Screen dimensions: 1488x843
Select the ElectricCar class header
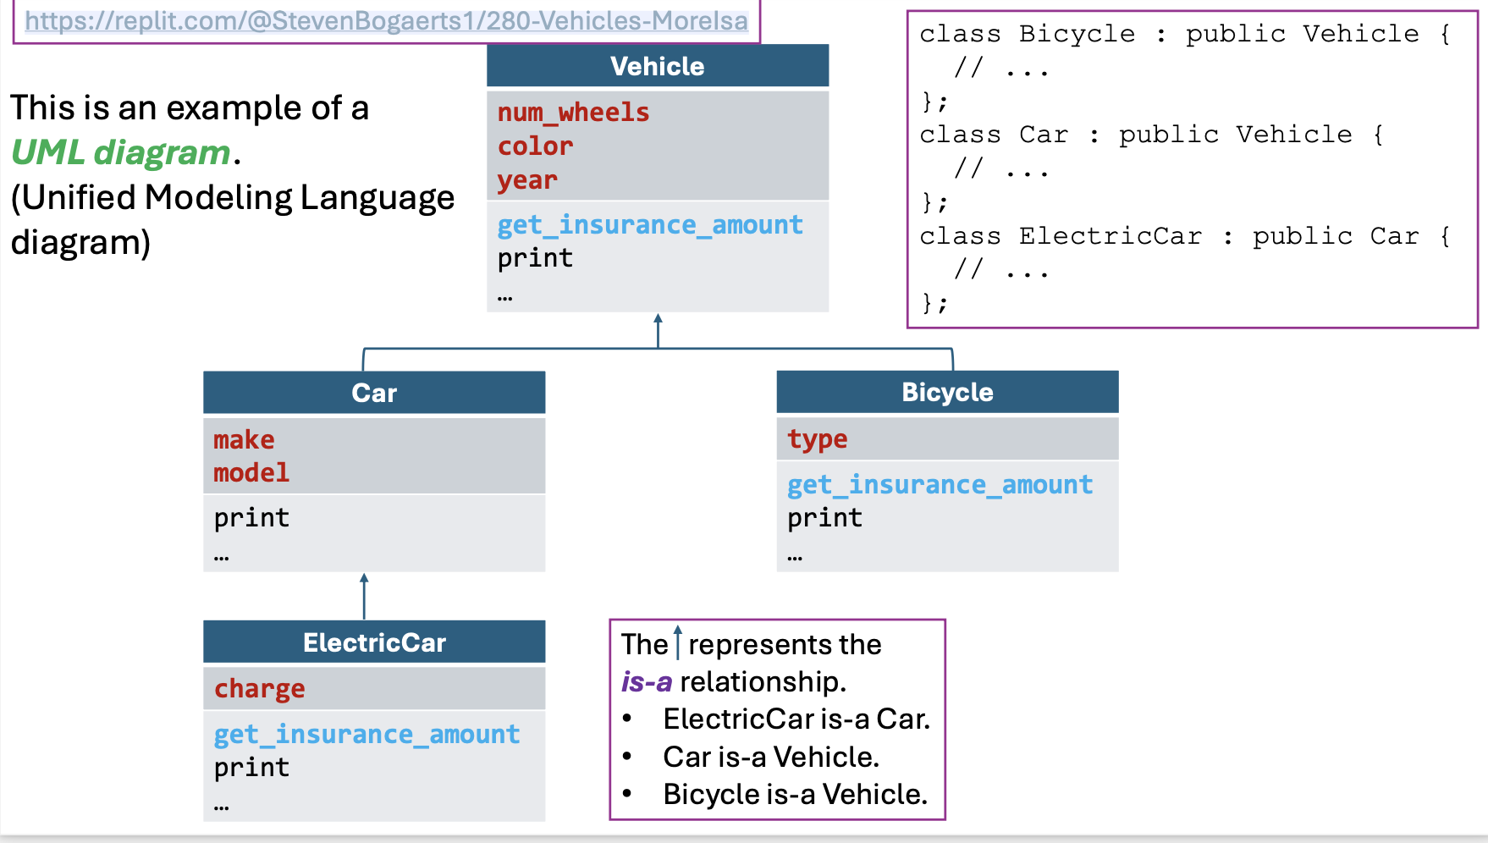click(373, 642)
